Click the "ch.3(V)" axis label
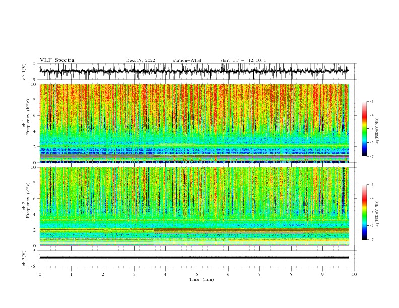The width and height of the screenshot is (399, 308). pos(24,258)
